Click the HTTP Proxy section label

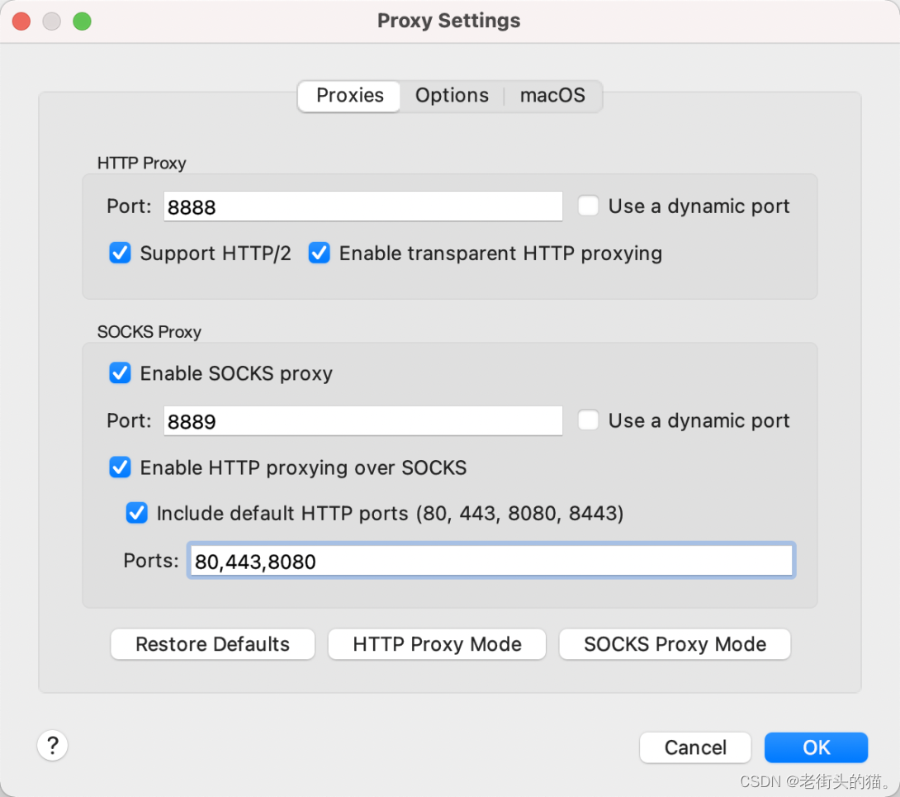142,163
